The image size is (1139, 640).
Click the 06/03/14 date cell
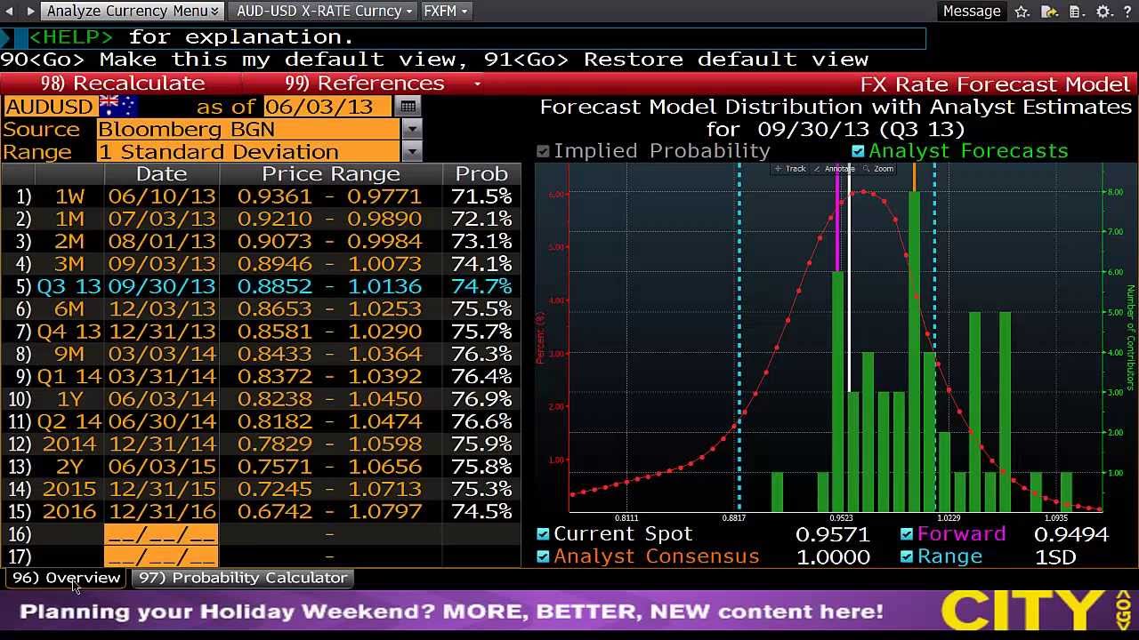162,399
